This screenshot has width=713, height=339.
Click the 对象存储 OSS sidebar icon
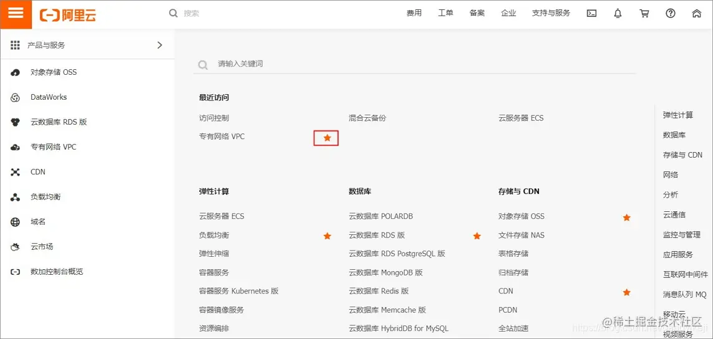[16, 72]
